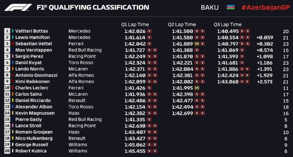This screenshot has height=157, width=293.
Task: Click driver name Lewis Hamilton
Action: pyautogui.click(x=33, y=37)
